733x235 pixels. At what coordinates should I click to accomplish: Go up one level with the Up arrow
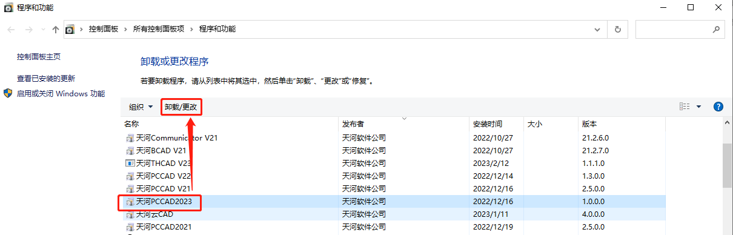click(x=56, y=30)
